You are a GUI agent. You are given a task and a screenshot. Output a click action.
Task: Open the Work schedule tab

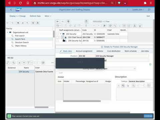click(131, 51)
